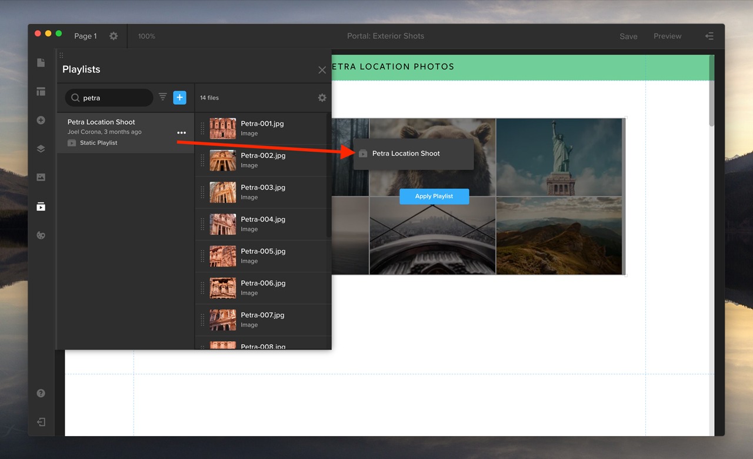The width and height of the screenshot is (753, 459).
Task: Open Page 1 settings gear
Action: 114,36
